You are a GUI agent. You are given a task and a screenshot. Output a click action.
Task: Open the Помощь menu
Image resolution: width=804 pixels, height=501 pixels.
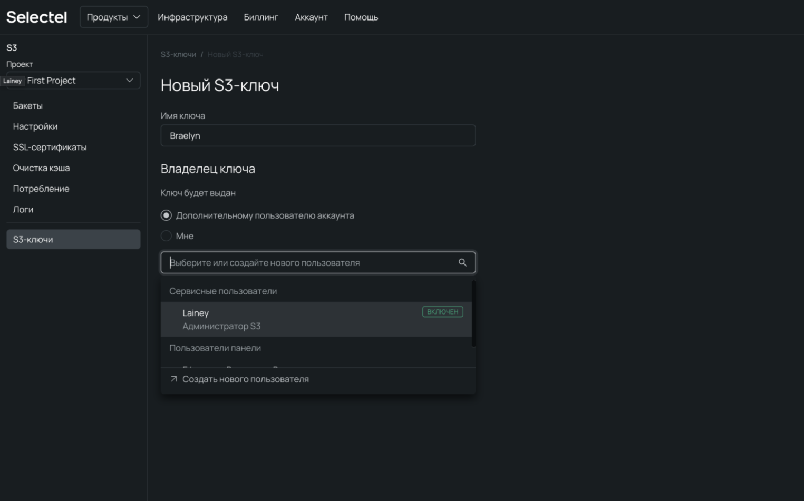click(361, 17)
